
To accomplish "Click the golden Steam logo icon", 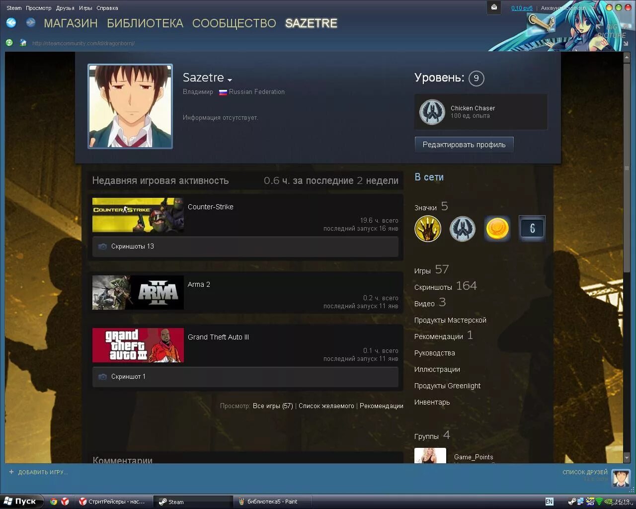I will point(541,22).
